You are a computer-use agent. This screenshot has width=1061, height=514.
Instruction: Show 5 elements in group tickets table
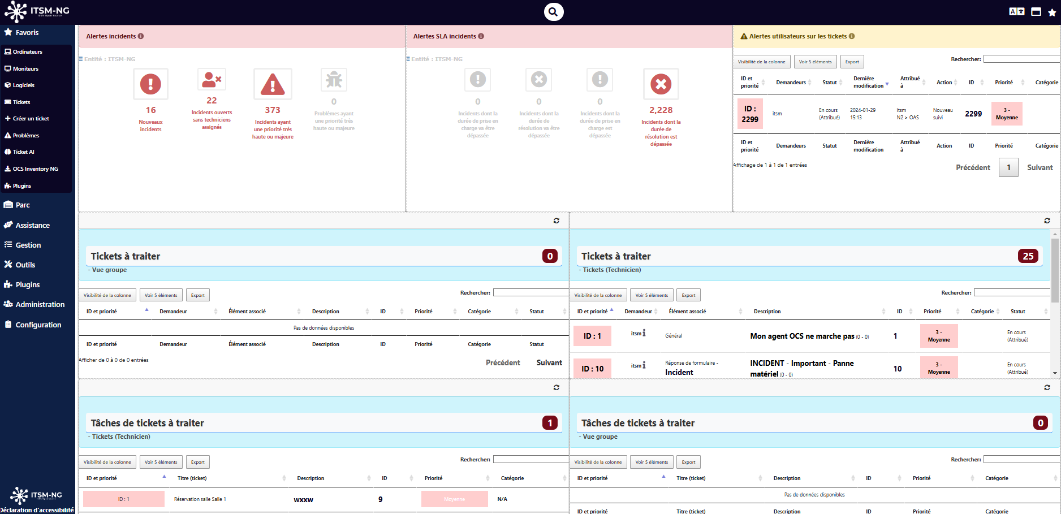tap(161, 295)
